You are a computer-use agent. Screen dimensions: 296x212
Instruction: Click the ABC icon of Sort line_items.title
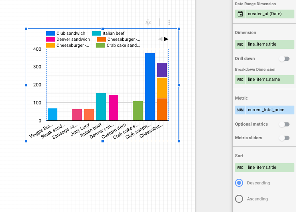(240, 168)
